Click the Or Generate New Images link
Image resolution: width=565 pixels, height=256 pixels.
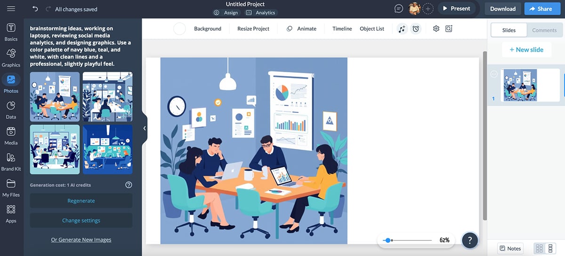[x=81, y=240]
